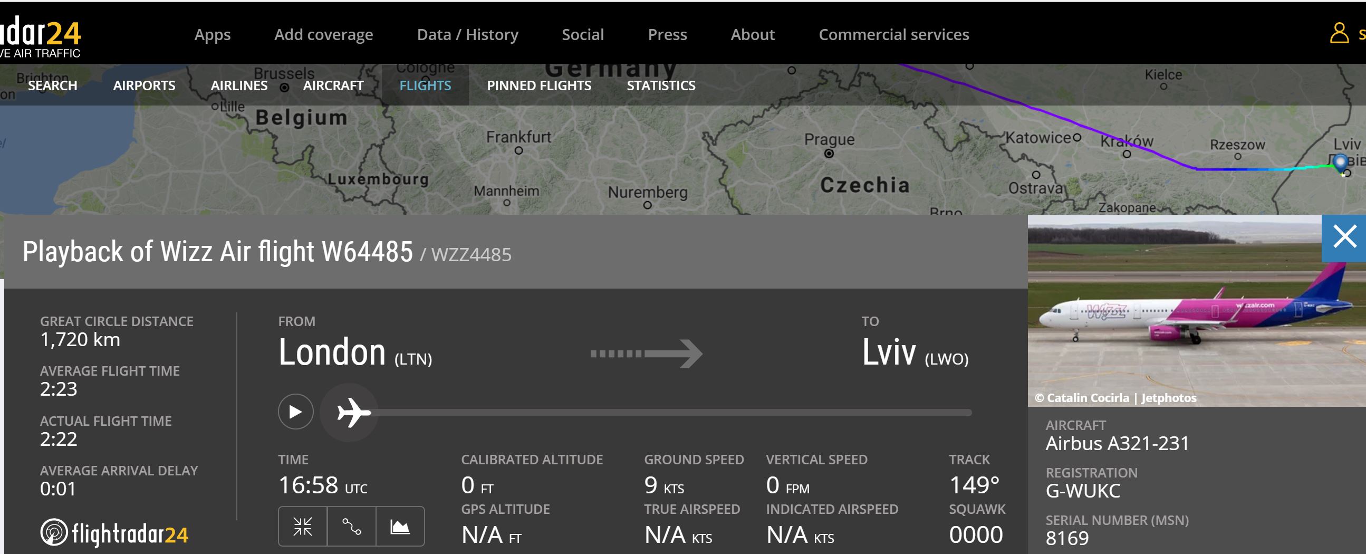The height and width of the screenshot is (554, 1366).
Task: Go to the Statistics tab
Action: coord(661,85)
